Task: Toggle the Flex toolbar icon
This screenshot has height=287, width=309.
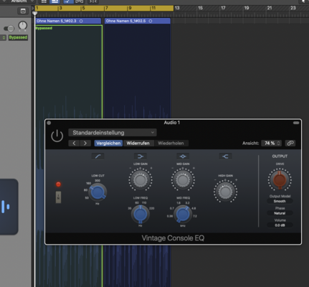Action: (x=79, y=1)
